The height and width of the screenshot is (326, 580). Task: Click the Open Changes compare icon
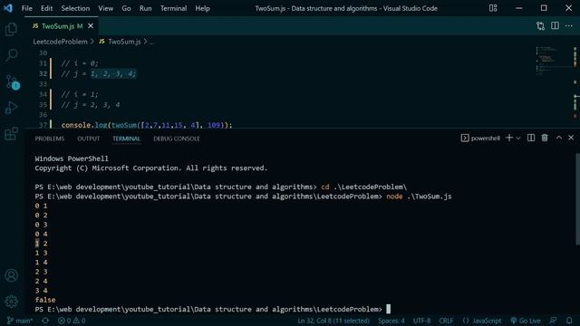click(540, 26)
